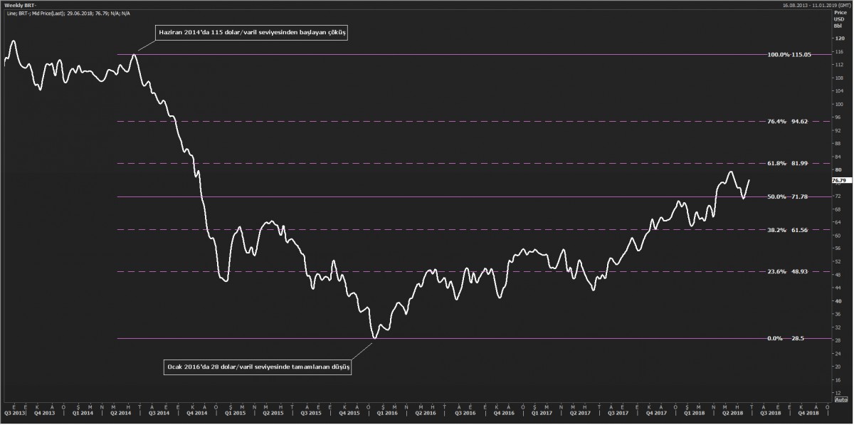This screenshot has width=854, height=425.
Task: Click the Price USD Bbl axis header
Action: pos(839,19)
